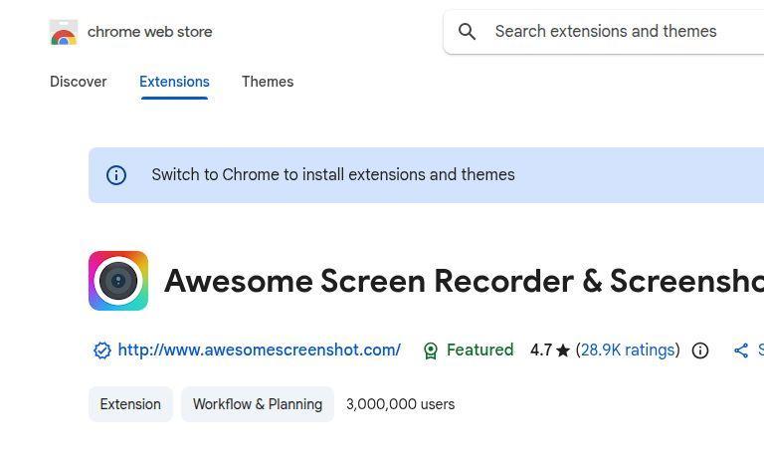Screen dimensions: 764x468
Task: Click the info icon in the blue banner
Action: tap(116, 175)
